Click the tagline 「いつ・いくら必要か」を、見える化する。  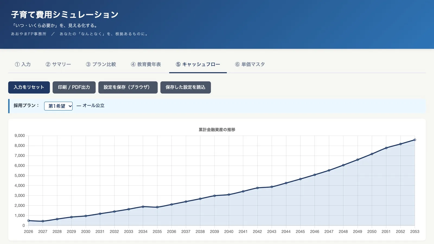(55, 25)
